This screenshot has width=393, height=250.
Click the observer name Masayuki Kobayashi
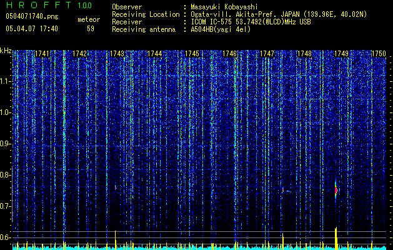coord(224,7)
